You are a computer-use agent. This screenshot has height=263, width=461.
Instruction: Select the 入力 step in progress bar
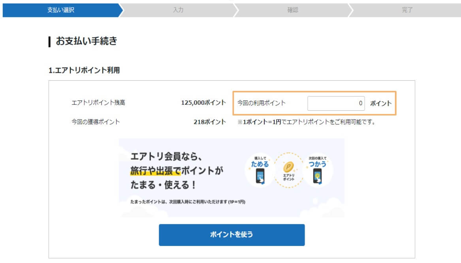click(x=178, y=10)
